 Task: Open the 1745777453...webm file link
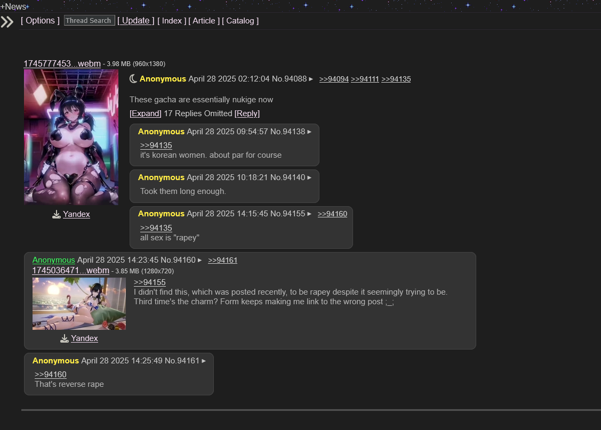tap(62, 63)
